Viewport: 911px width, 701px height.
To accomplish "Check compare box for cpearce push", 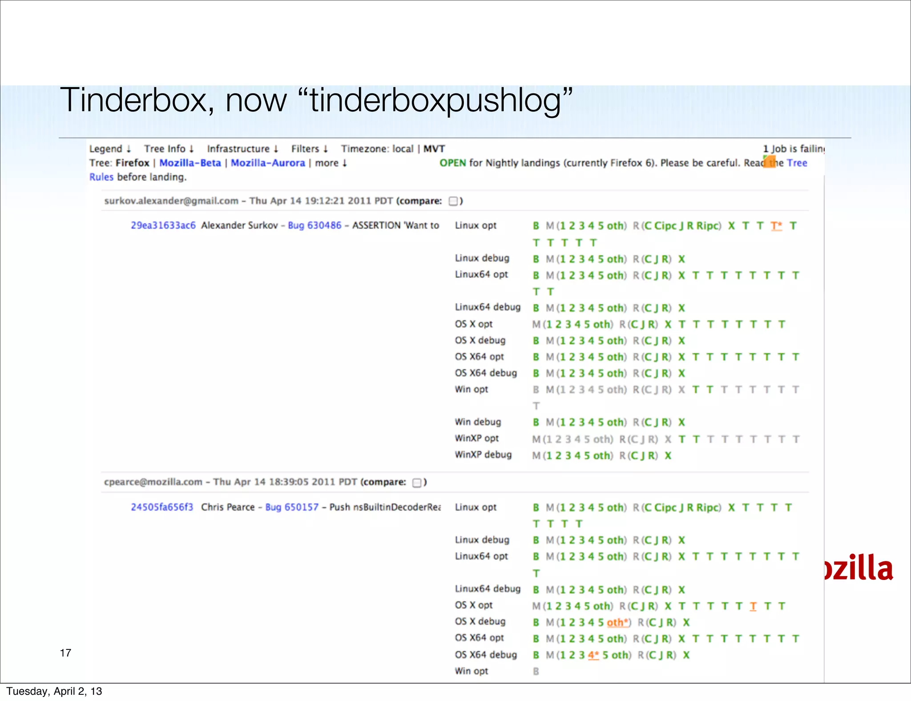I will tap(417, 483).
